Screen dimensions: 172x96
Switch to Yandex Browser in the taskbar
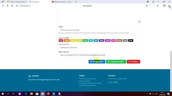click(42, 94)
